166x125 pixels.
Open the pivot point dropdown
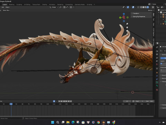(61, 7)
